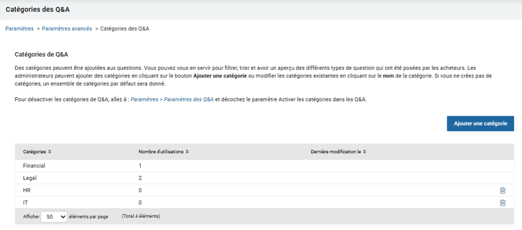
Task: Open the Financial category name
Action: tap(34, 166)
